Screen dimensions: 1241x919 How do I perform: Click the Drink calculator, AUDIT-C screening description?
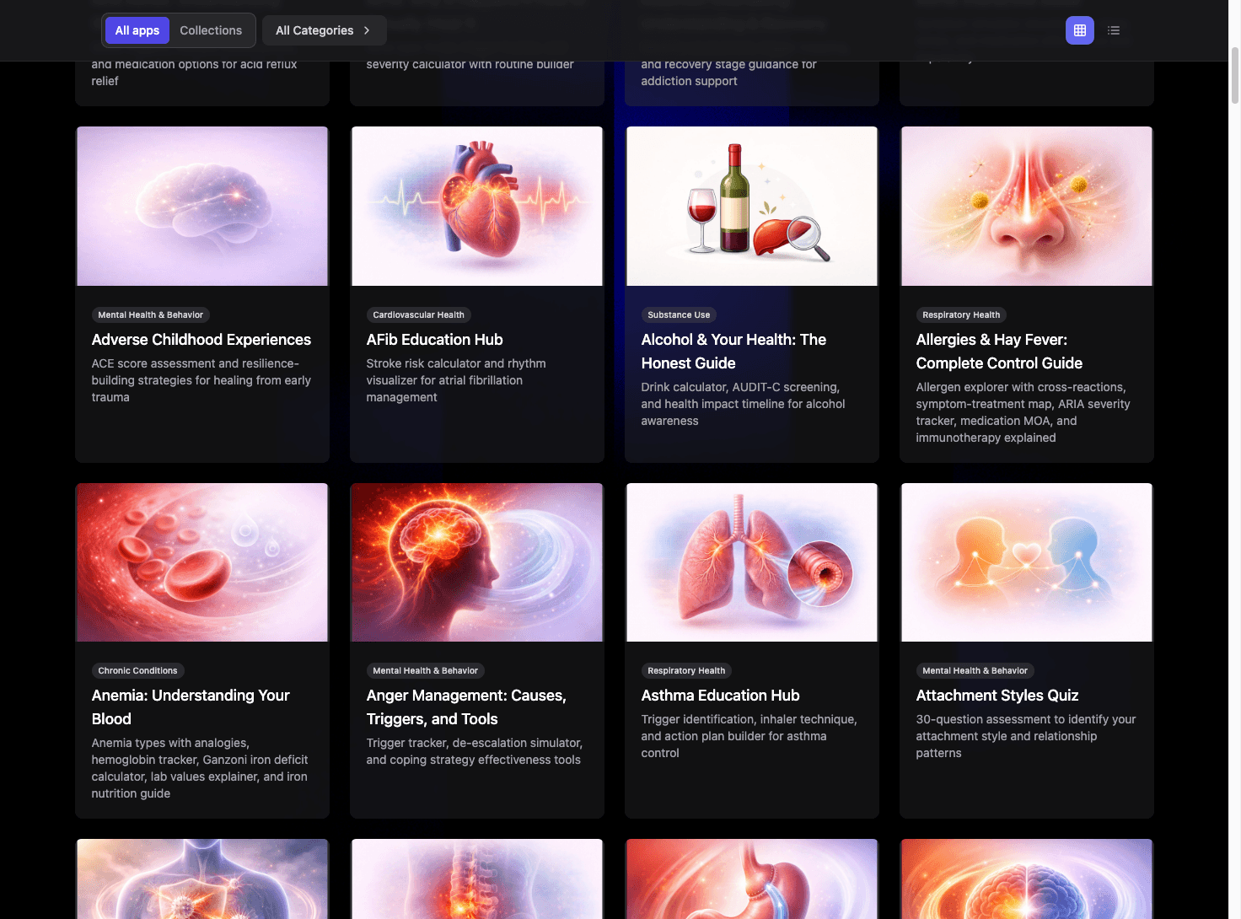[x=743, y=404]
